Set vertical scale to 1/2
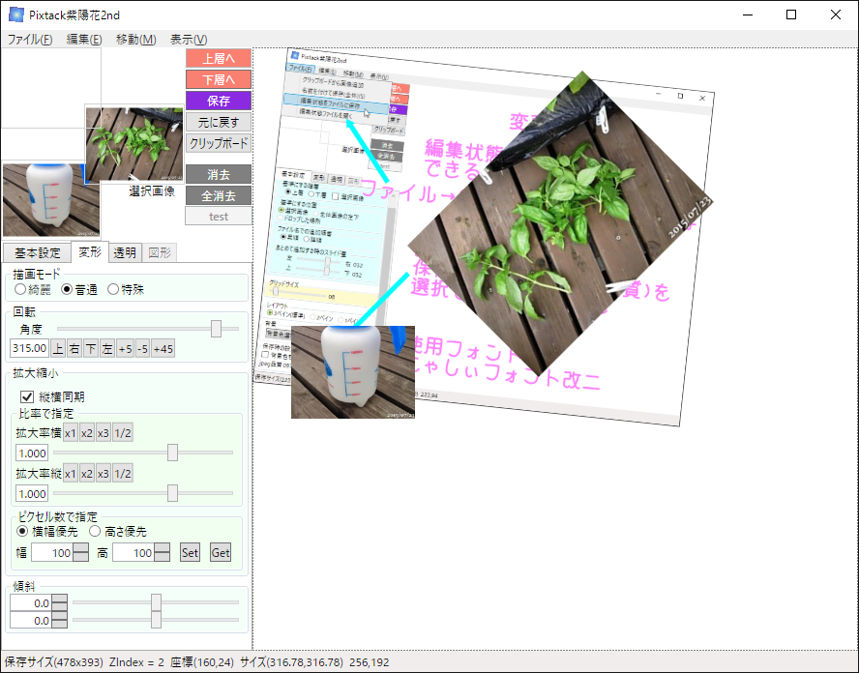 pos(123,473)
